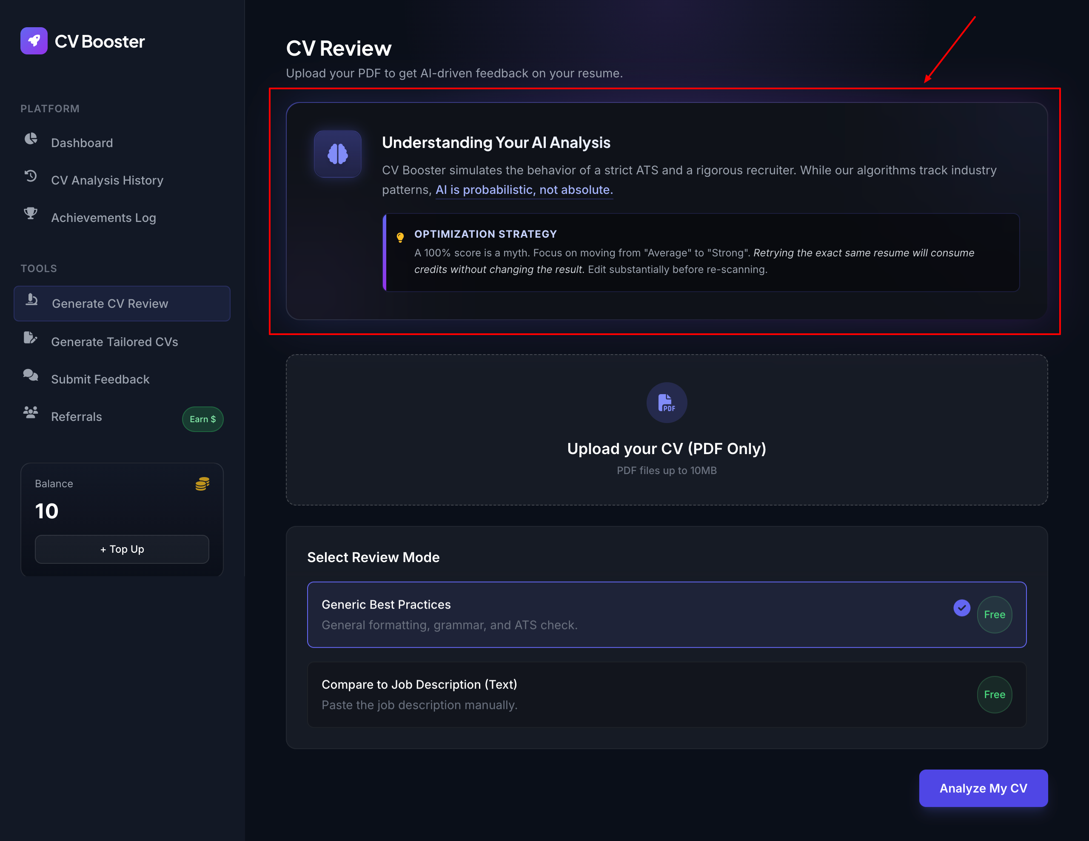Image resolution: width=1089 pixels, height=841 pixels.
Task: Click the Balance value 10
Action: coord(47,511)
